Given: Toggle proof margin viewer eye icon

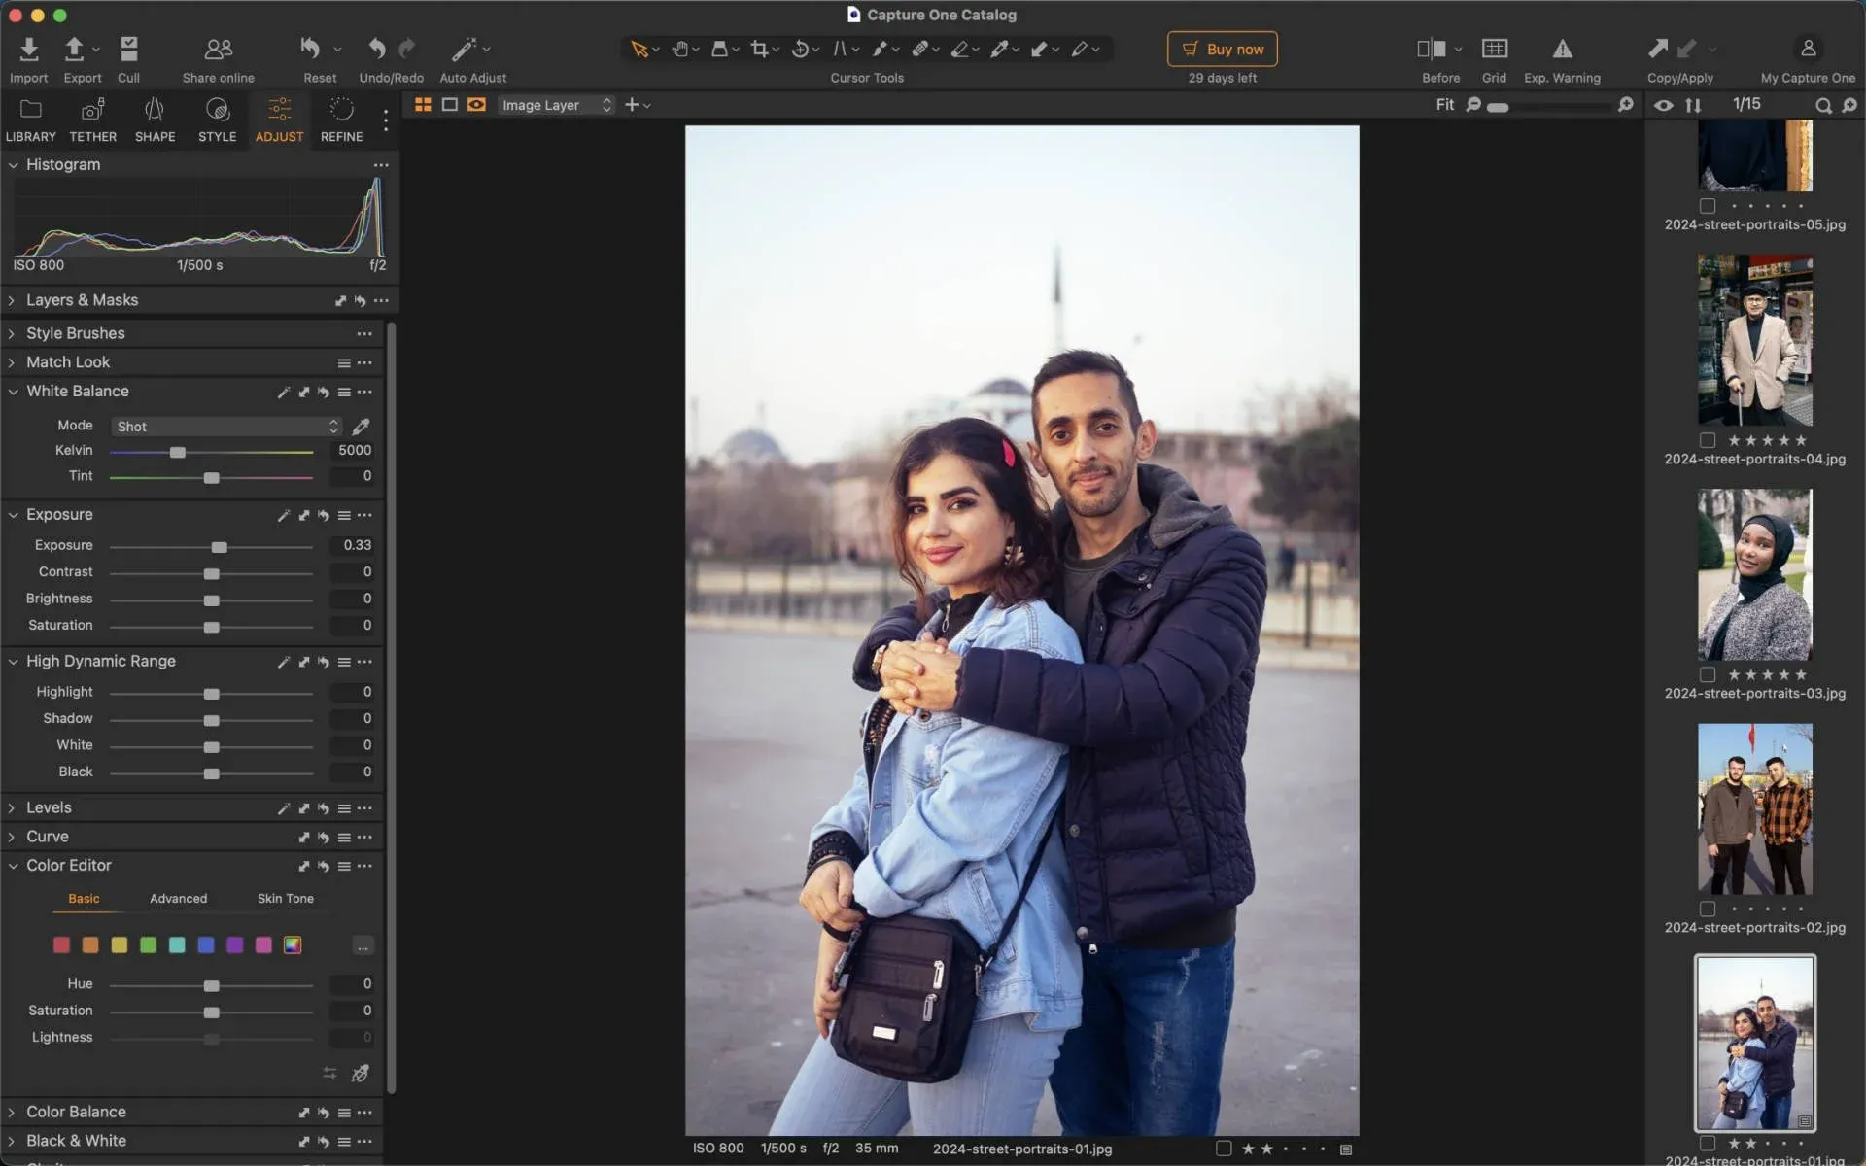Looking at the screenshot, I should pos(1664,104).
